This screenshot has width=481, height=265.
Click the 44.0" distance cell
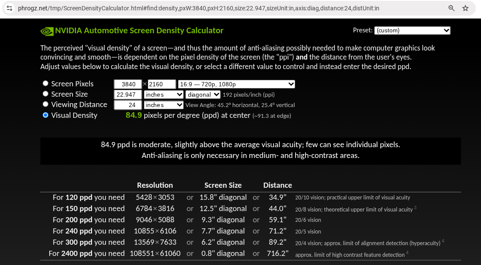pos(277,208)
